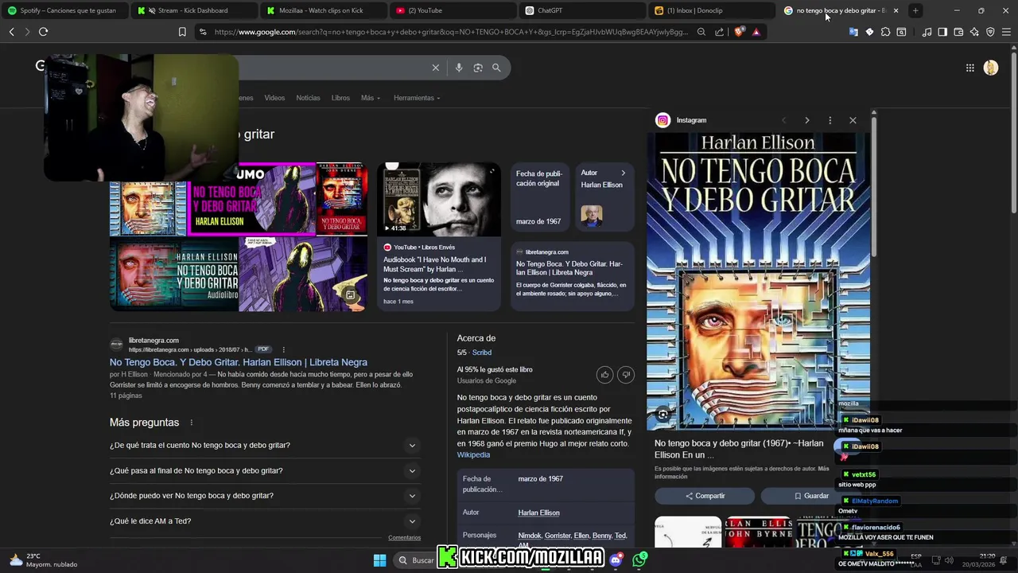Open the Google apps grid
The width and height of the screenshot is (1018, 573).
[969, 68]
